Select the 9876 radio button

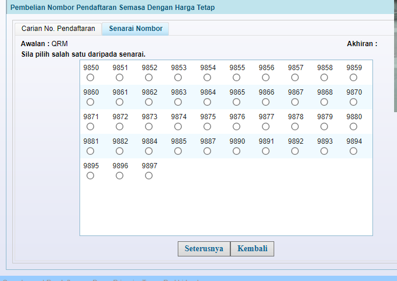click(x=237, y=127)
